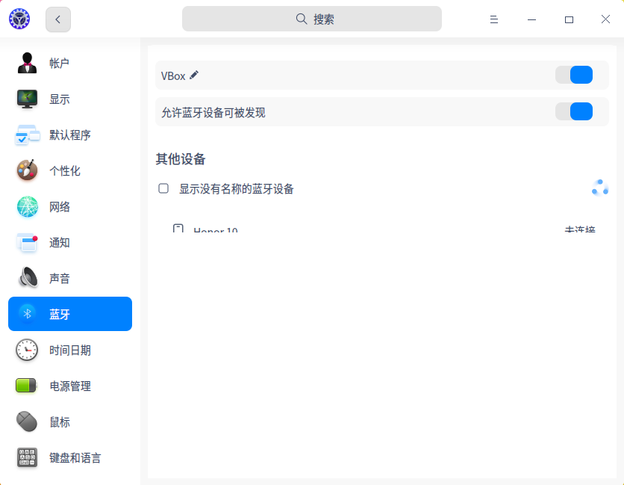The height and width of the screenshot is (485, 624).
Task: Open the hamburger menu at top right
Action: 494,19
